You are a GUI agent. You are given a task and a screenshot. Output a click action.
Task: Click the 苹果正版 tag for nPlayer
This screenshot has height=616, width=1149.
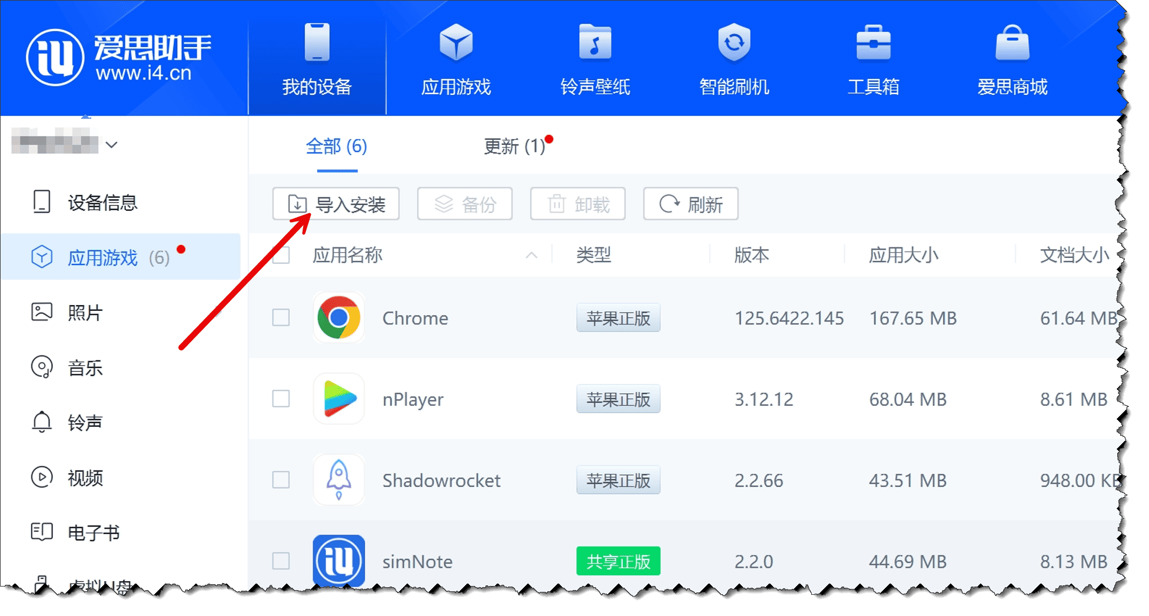[x=618, y=399]
